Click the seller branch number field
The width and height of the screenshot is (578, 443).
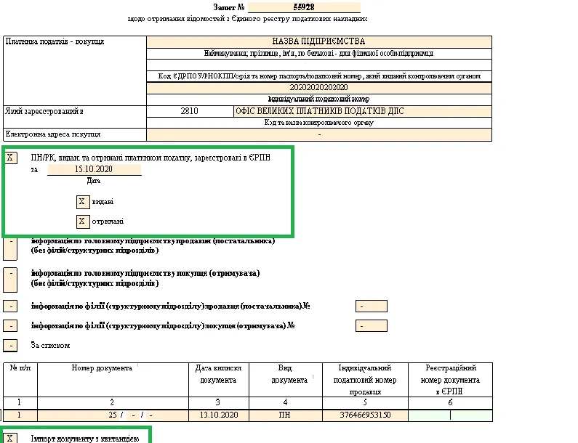(x=372, y=306)
